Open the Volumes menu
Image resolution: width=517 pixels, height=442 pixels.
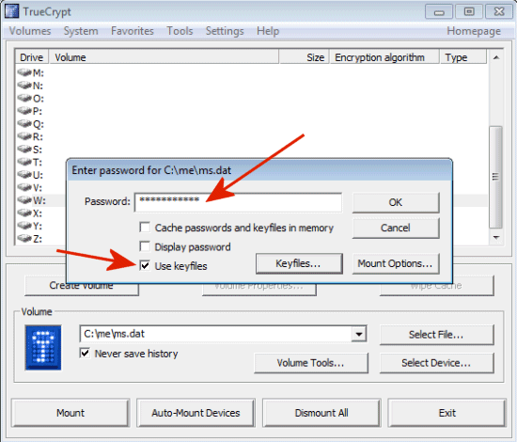click(30, 31)
